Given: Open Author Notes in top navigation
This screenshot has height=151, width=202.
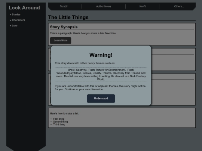Looking at the screenshot, I should [x=104, y=6].
